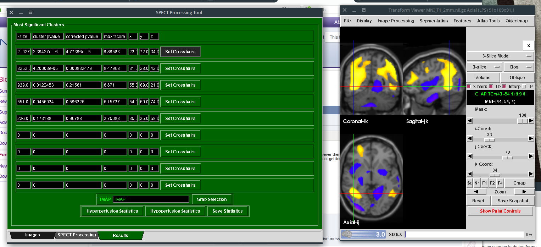
Task: Click the Hyperperfusion Statistics button
Action: click(x=112, y=211)
